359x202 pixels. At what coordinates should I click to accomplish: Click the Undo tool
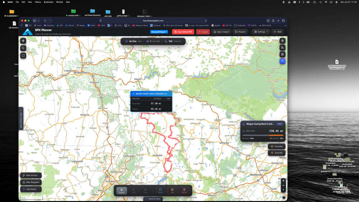[134, 191]
